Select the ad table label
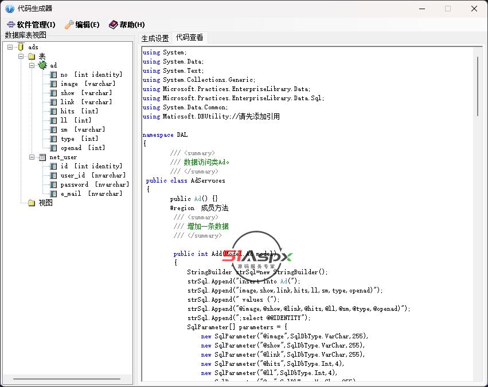This screenshot has width=488, height=387. [53, 65]
